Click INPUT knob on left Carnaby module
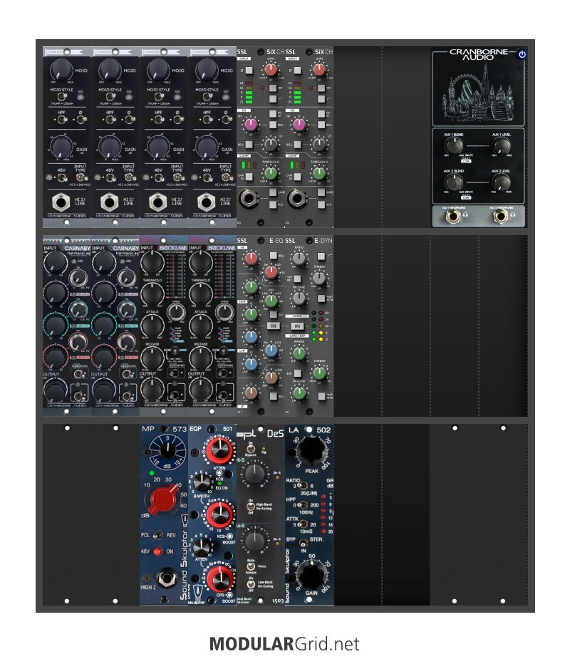Viewport: 570px width, 659px height. [x=55, y=262]
